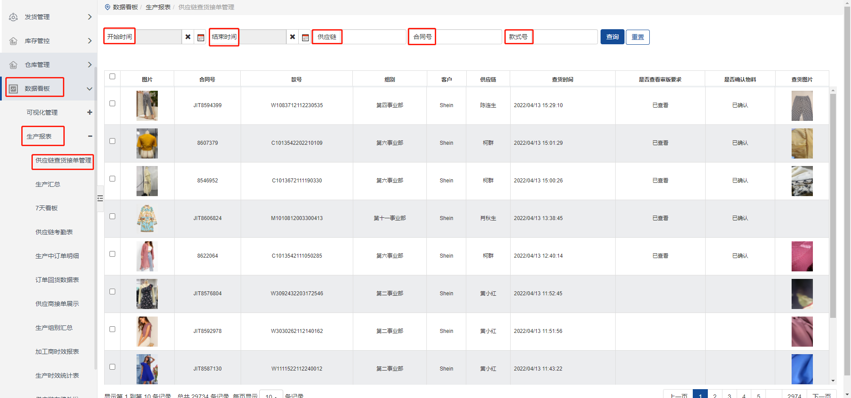Select checkbox for contract 8622064 row
This screenshot has height=398, width=851.
pos(112,254)
